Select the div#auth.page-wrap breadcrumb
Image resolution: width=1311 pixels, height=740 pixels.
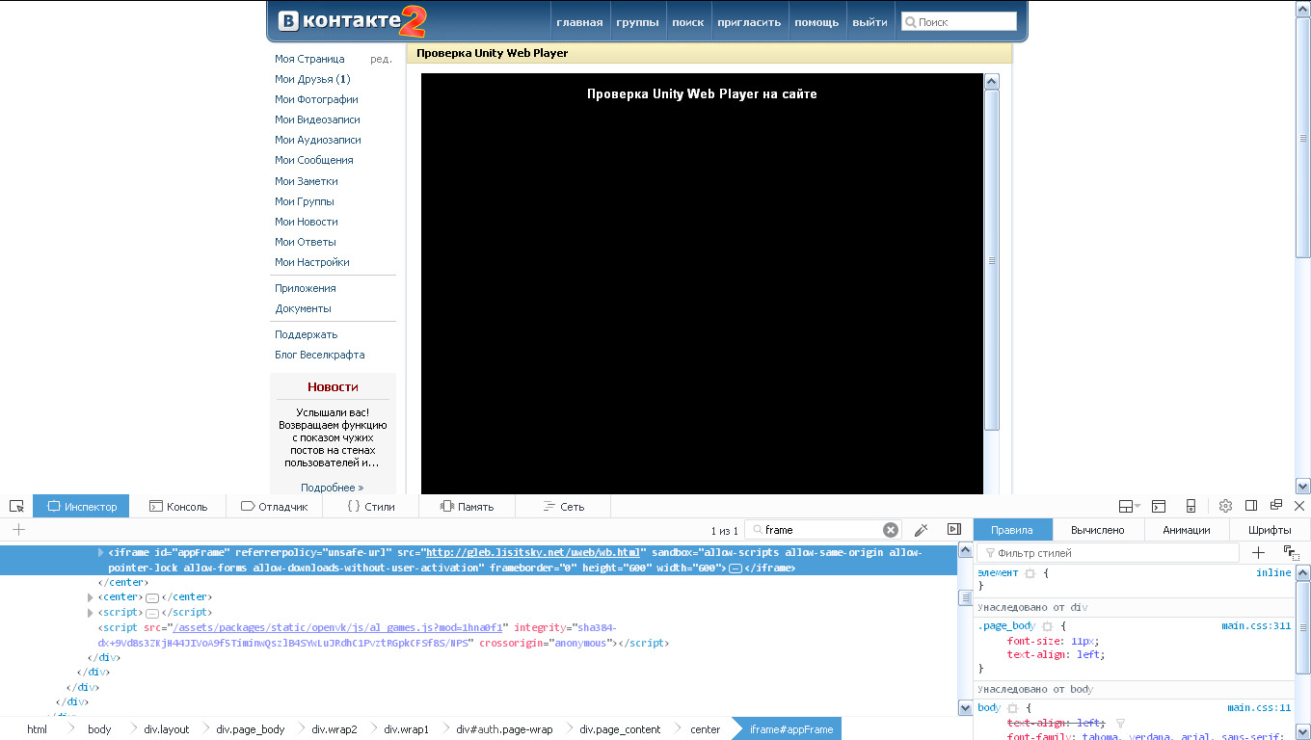point(504,729)
